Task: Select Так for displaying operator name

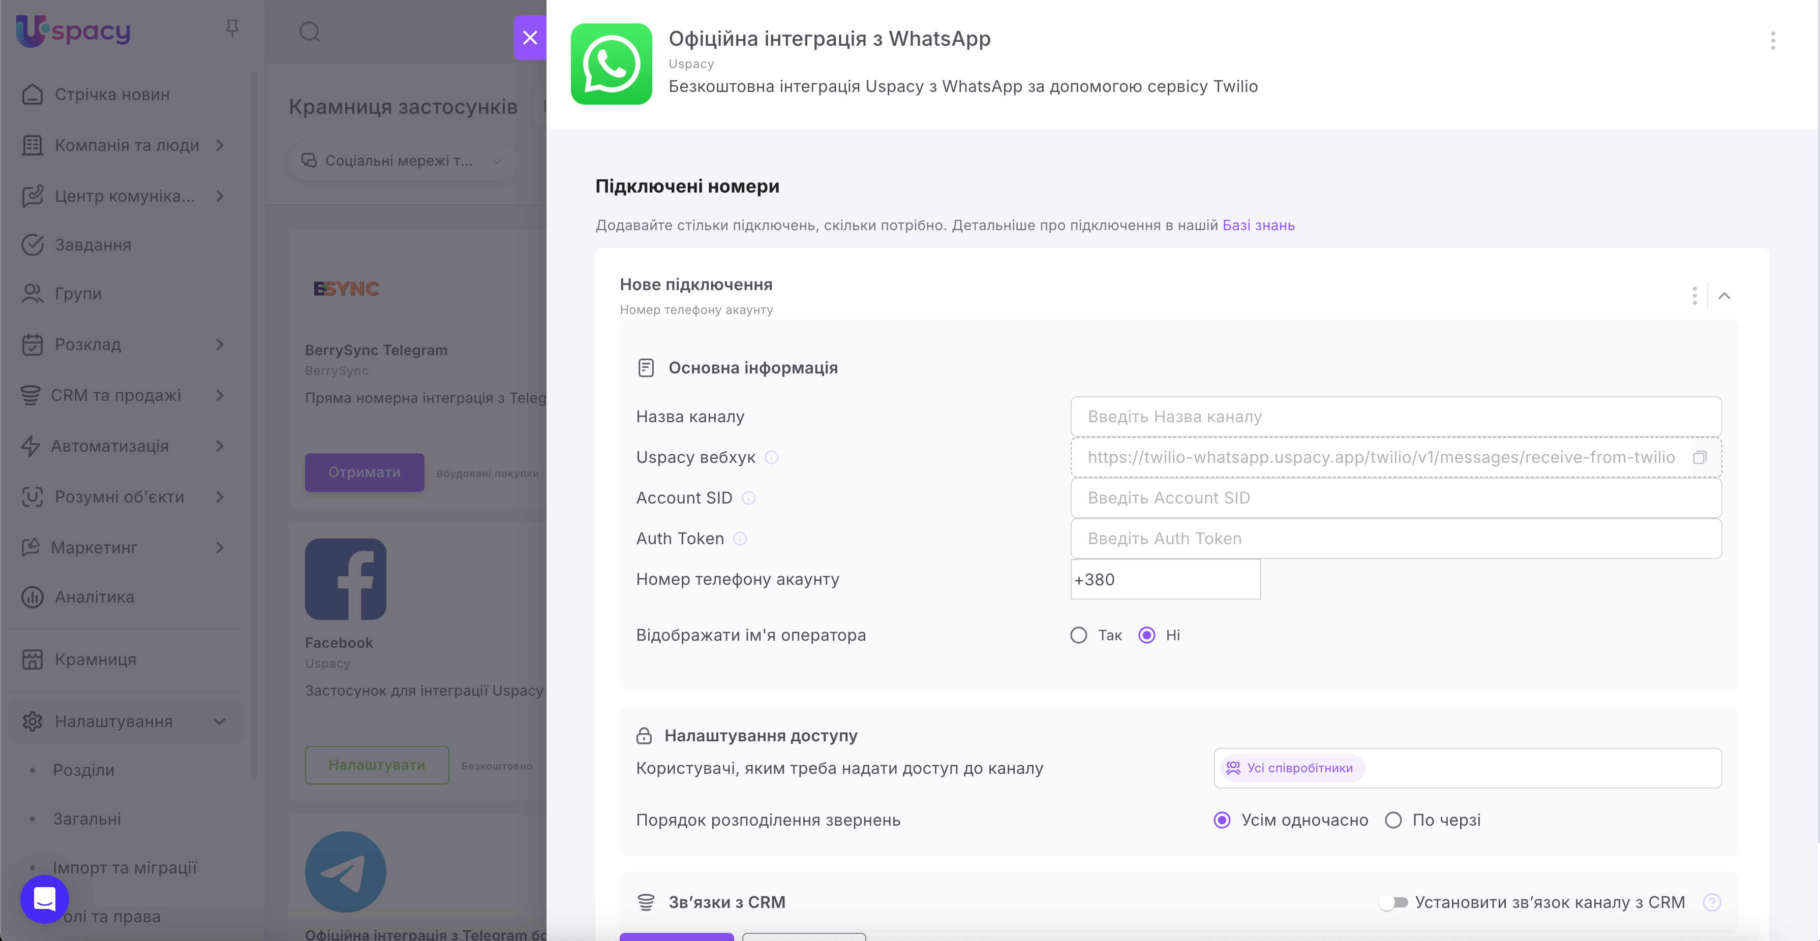Action: 1078,635
